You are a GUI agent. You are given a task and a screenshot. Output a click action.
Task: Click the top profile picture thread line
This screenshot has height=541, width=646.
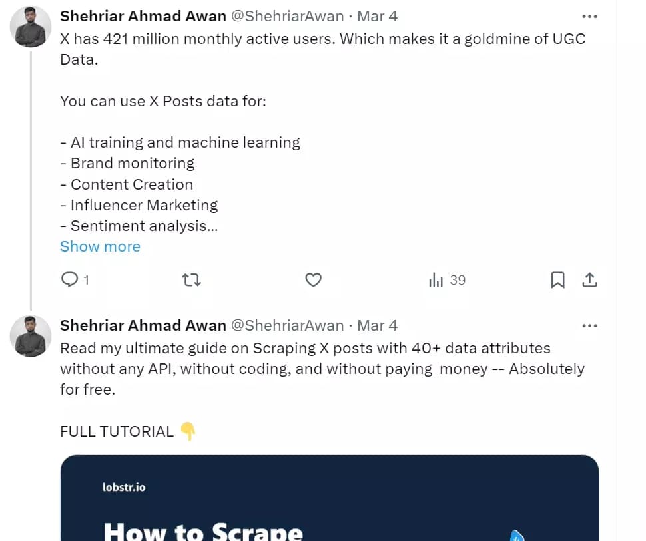30,27
